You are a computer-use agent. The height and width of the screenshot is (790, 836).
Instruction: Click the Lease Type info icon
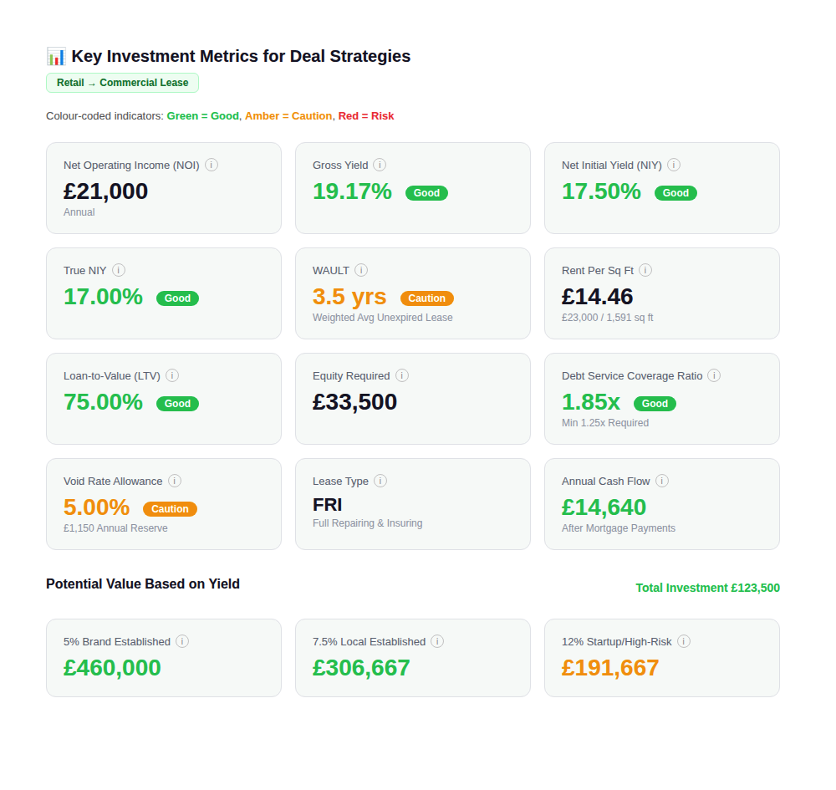[x=380, y=481]
